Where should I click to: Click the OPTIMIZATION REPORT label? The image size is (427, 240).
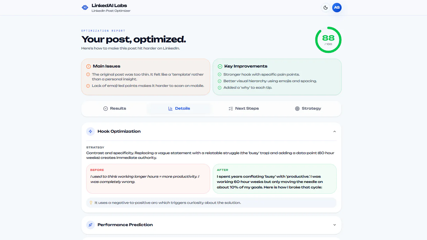coord(103,31)
